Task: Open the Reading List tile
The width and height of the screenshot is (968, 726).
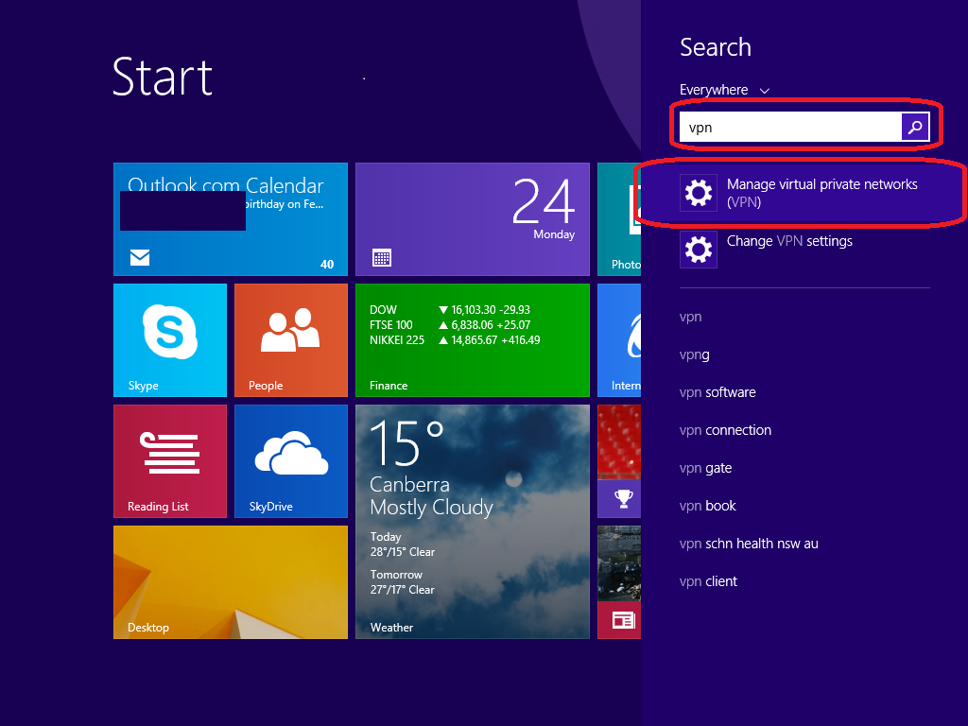Action: (170, 461)
